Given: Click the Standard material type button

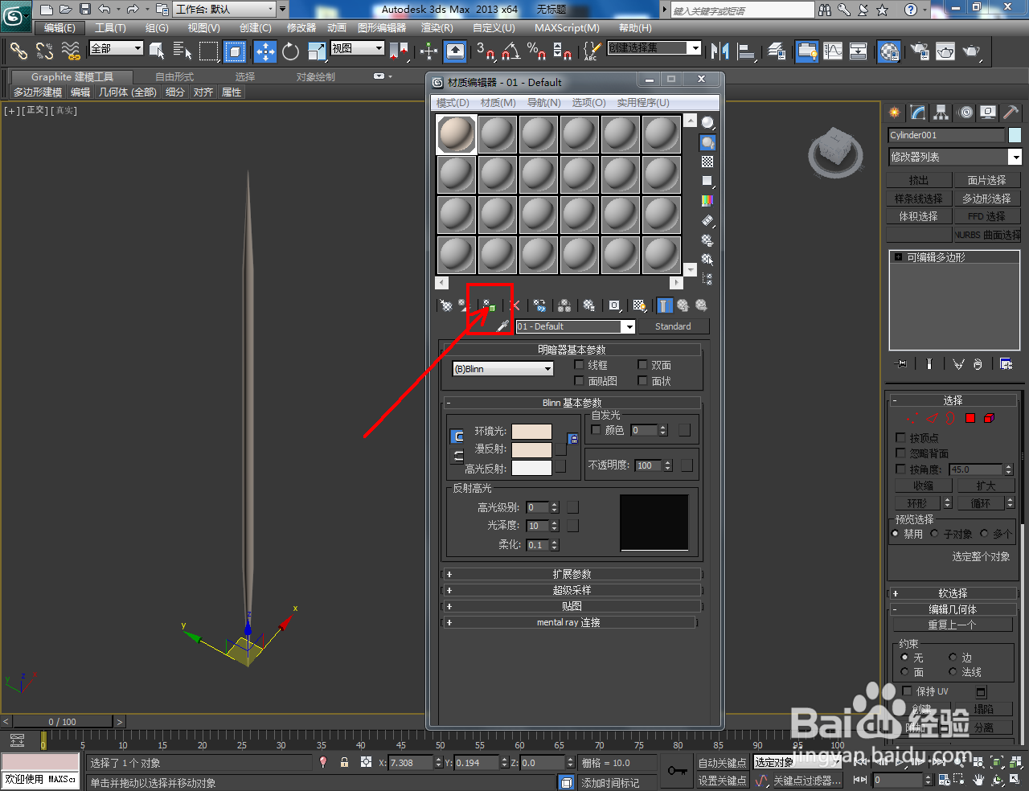Looking at the screenshot, I should coord(674,326).
